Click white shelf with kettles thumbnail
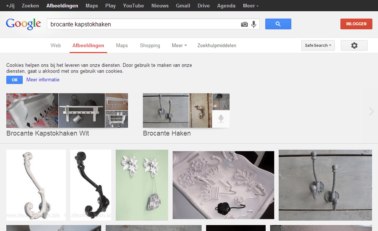The width and height of the screenshot is (378, 231). [82, 110]
